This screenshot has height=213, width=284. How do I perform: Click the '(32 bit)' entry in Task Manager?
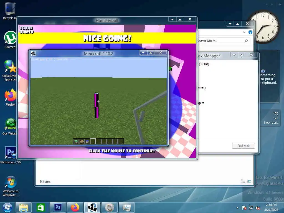coord(204,64)
